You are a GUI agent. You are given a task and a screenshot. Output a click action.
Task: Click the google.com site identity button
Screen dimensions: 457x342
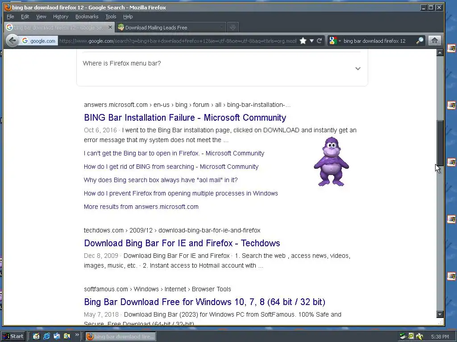point(38,41)
